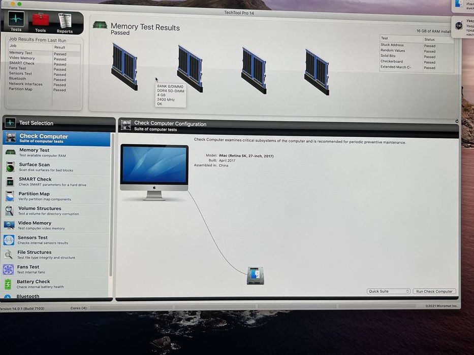Viewport: 474px width, 355px height.
Task: Select Bluetooth row in Job Results
Action: pyautogui.click(x=44, y=79)
